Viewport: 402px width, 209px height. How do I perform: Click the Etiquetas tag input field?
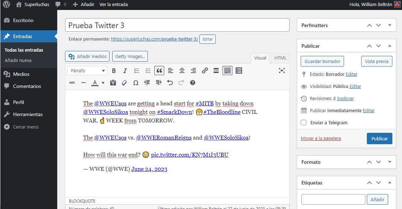[333, 199]
